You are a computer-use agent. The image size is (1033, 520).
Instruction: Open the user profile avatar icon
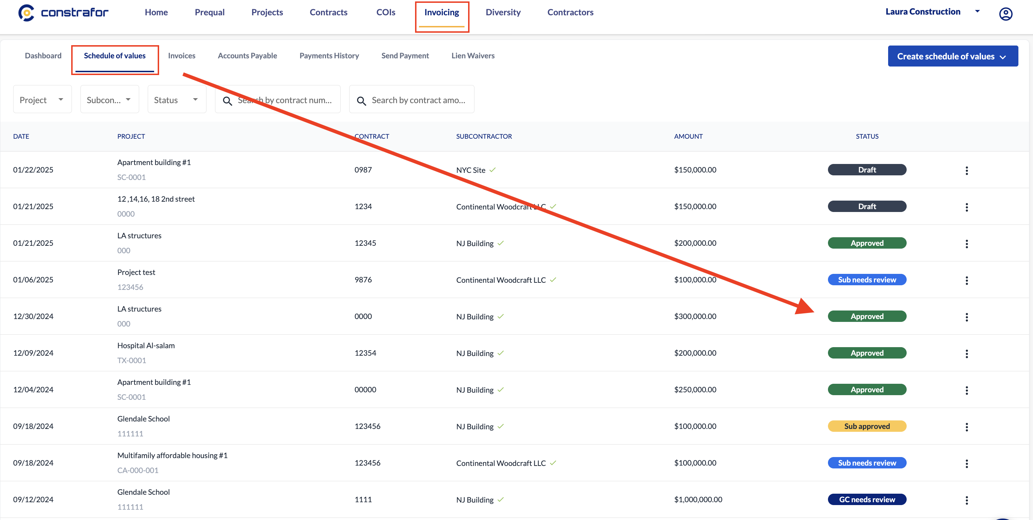click(x=1005, y=14)
